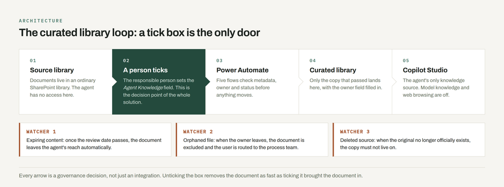Image resolution: width=504 pixels, height=187 pixels.
Task: Click the WATCHER 3 label
Action: point(355,132)
